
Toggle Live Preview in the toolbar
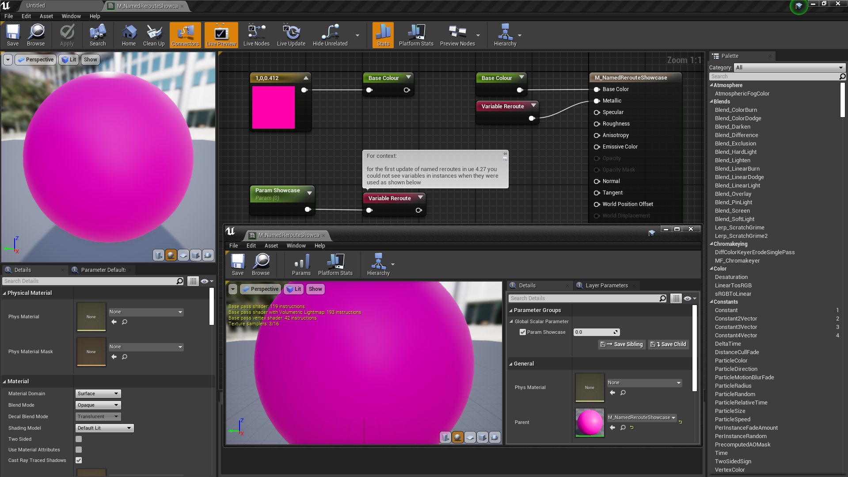[x=221, y=35]
